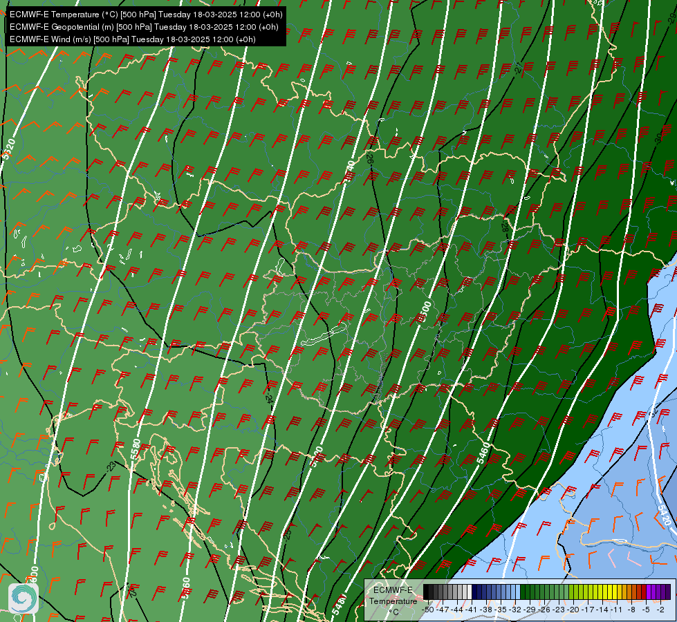Click the -27 isotherm label on map
Image resolution: width=677 pixels, height=622 pixels.
(519, 68)
